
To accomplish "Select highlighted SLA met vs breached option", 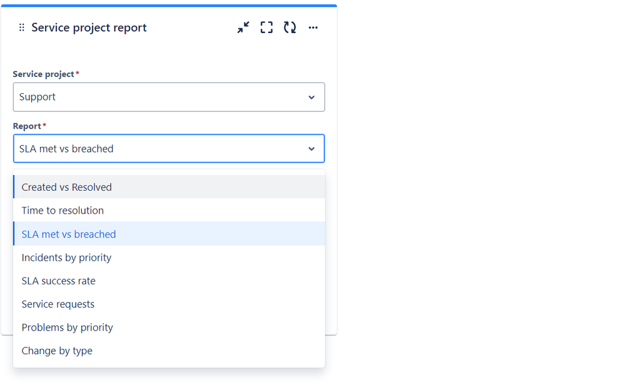I will click(169, 234).
